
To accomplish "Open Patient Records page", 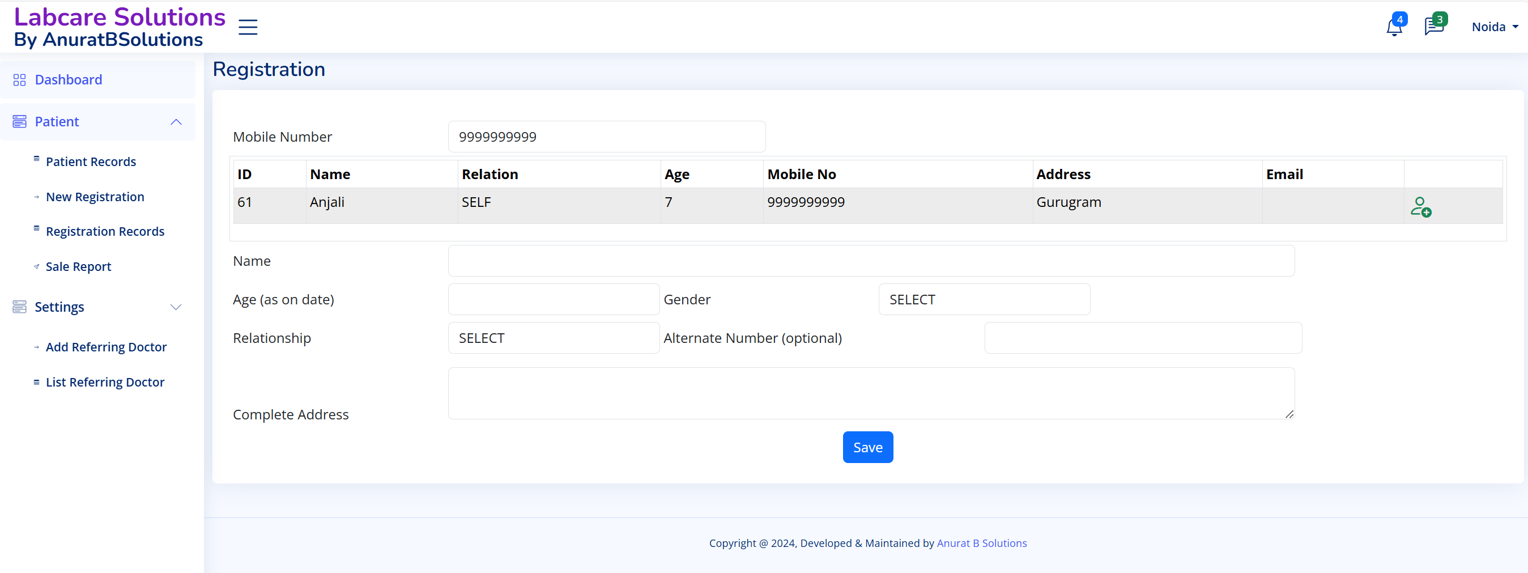I will (x=91, y=162).
